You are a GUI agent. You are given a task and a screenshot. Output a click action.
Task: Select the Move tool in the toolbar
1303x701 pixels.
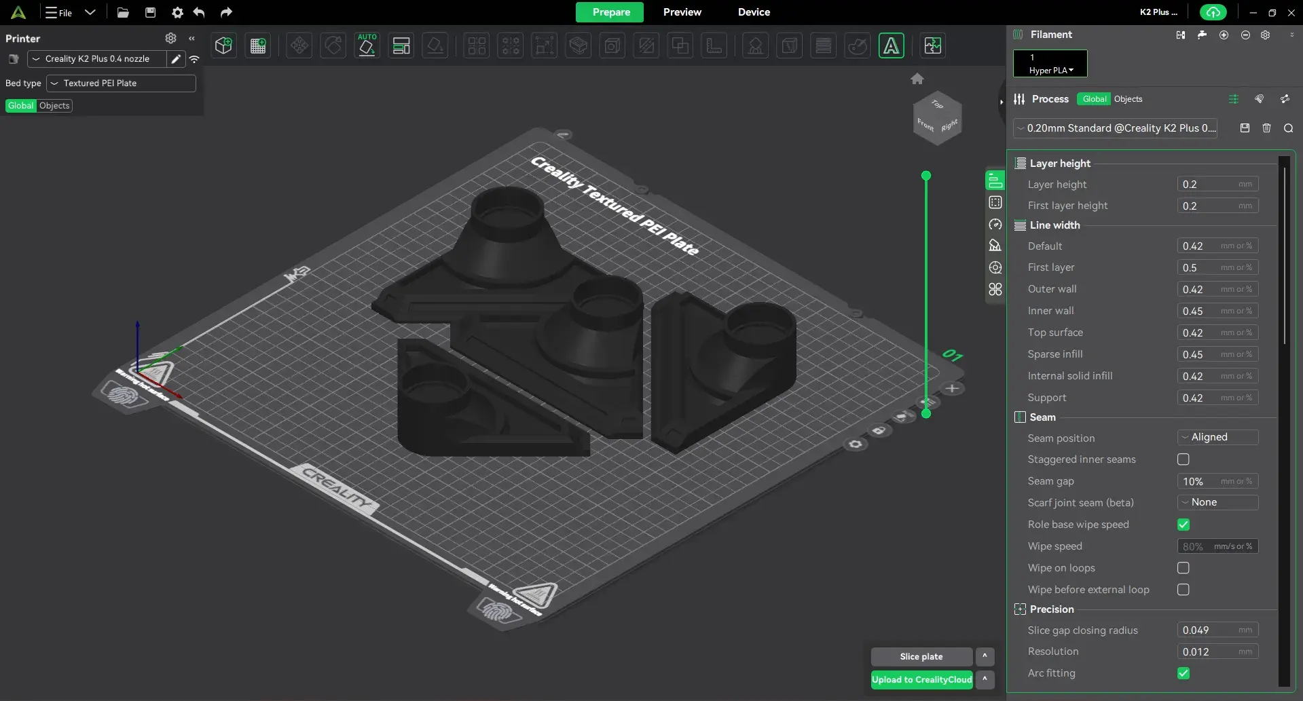point(299,45)
